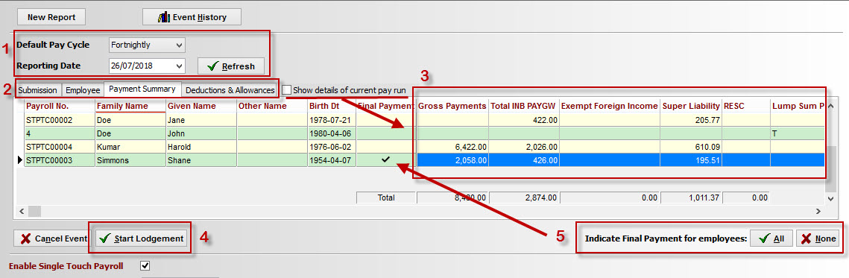Click the Cancel Event button
This screenshot has height=278, width=849.
coord(53,238)
